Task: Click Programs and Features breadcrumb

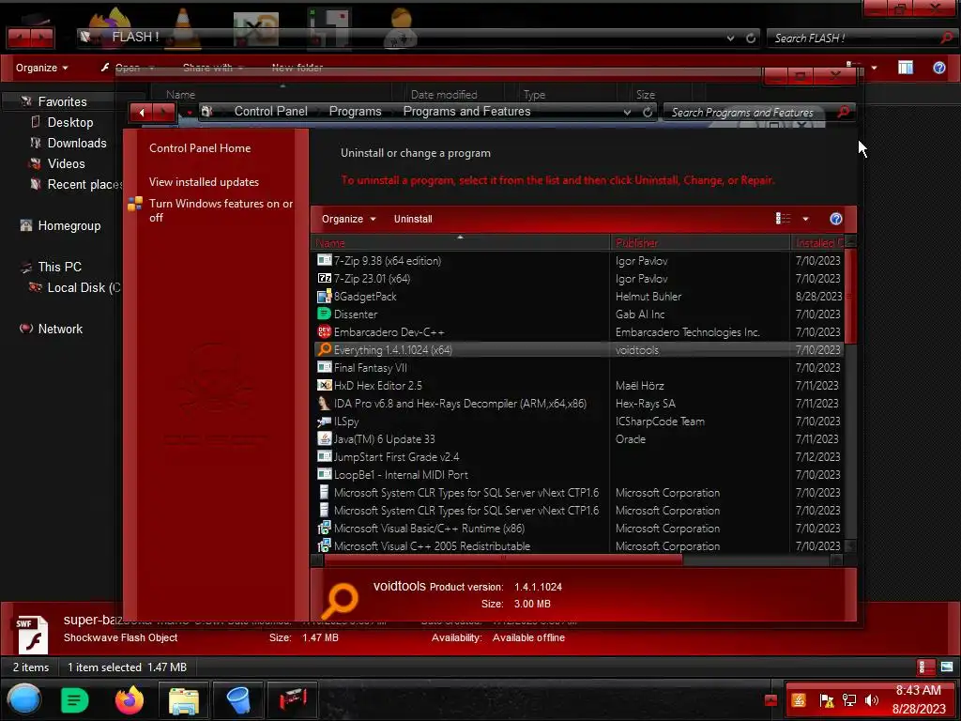Action: [466, 112]
